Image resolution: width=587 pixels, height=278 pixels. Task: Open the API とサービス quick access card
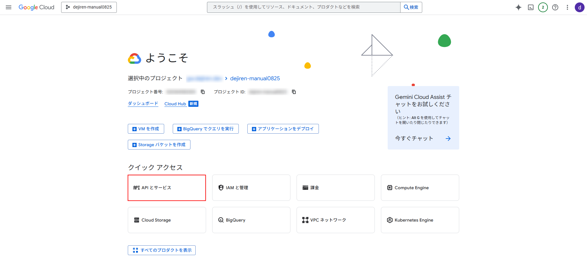coord(167,188)
